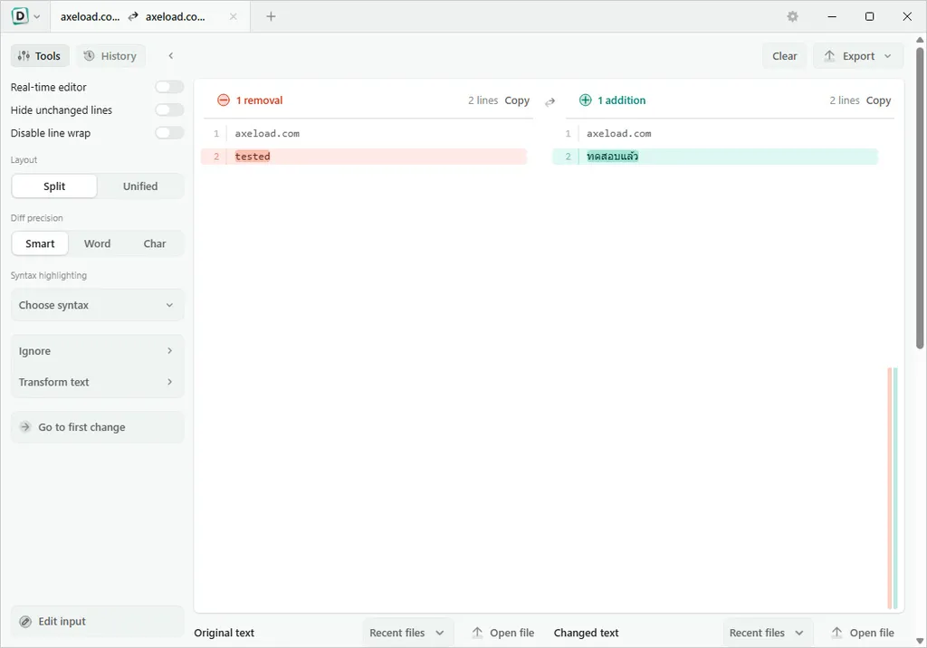Toggle Disable line wrap switch
927x648 pixels.
pyautogui.click(x=169, y=133)
